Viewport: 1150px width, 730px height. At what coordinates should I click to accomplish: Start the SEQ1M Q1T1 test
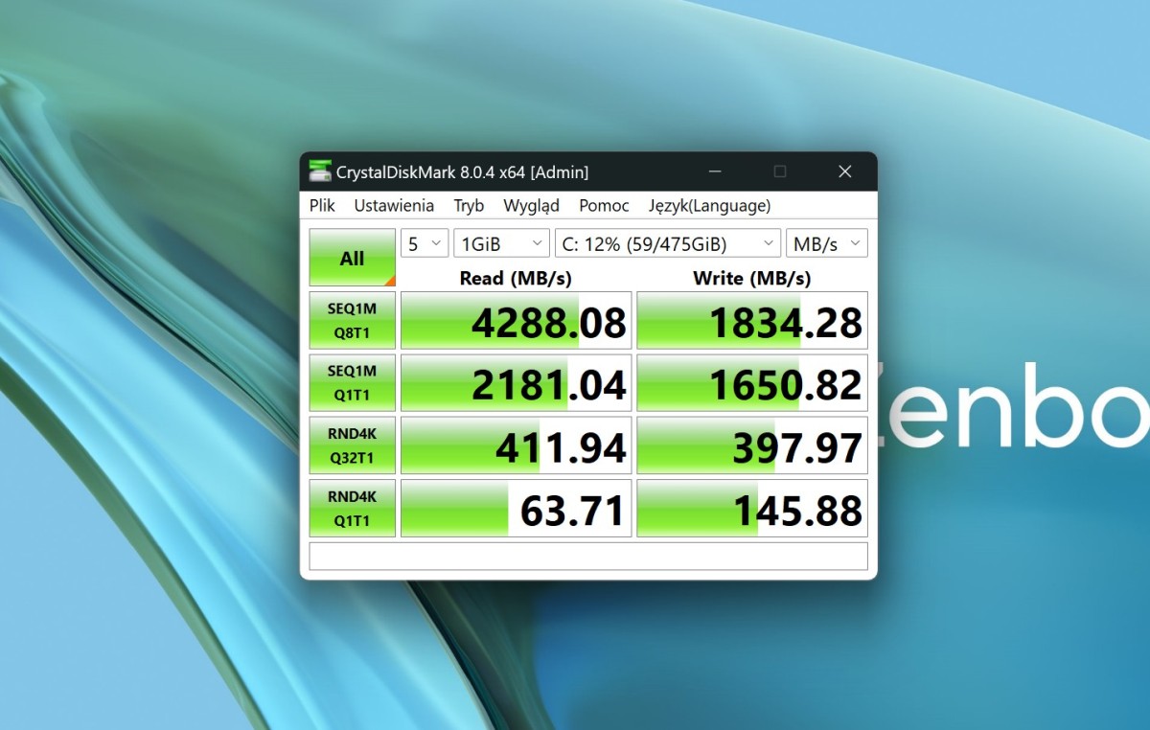click(x=352, y=382)
